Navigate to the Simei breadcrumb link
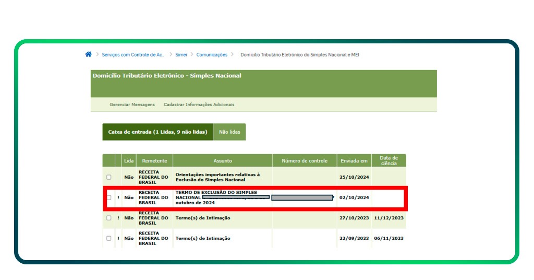Viewport: 534px width, 280px height. point(181,55)
